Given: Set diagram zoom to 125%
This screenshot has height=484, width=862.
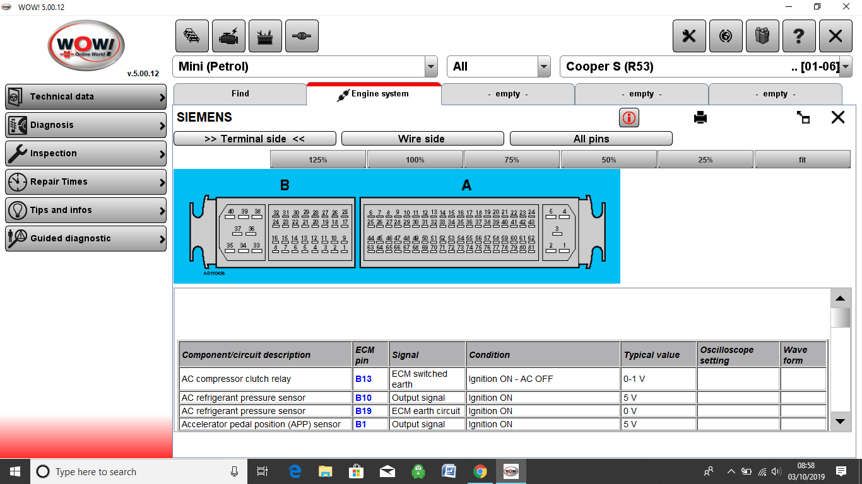Looking at the screenshot, I should (318, 160).
